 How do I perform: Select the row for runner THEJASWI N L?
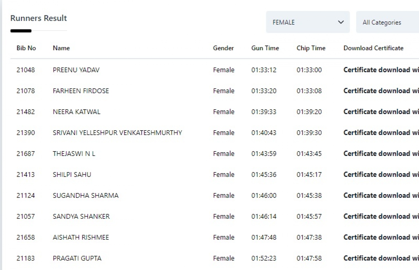[74, 153]
